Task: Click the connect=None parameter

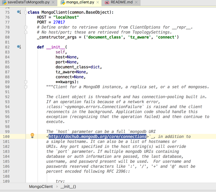Action: (70, 77)
